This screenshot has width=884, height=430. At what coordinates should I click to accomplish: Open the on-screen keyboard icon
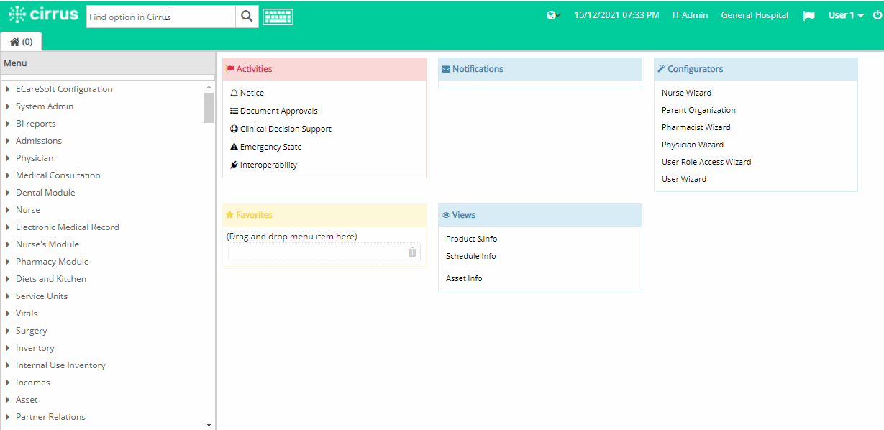pos(278,17)
